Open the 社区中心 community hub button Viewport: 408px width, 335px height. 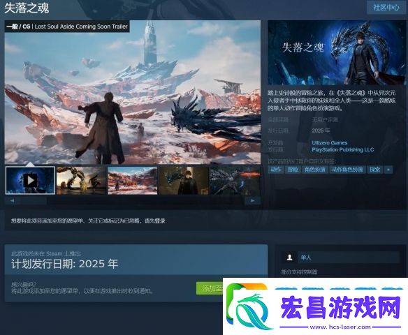pyautogui.click(x=386, y=7)
